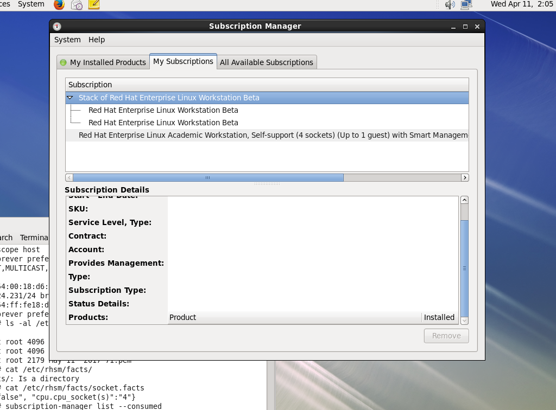The height and width of the screenshot is (410, 556).
Task: Click the Product column header
Action: pyautogui.click(x=295, y=317)
